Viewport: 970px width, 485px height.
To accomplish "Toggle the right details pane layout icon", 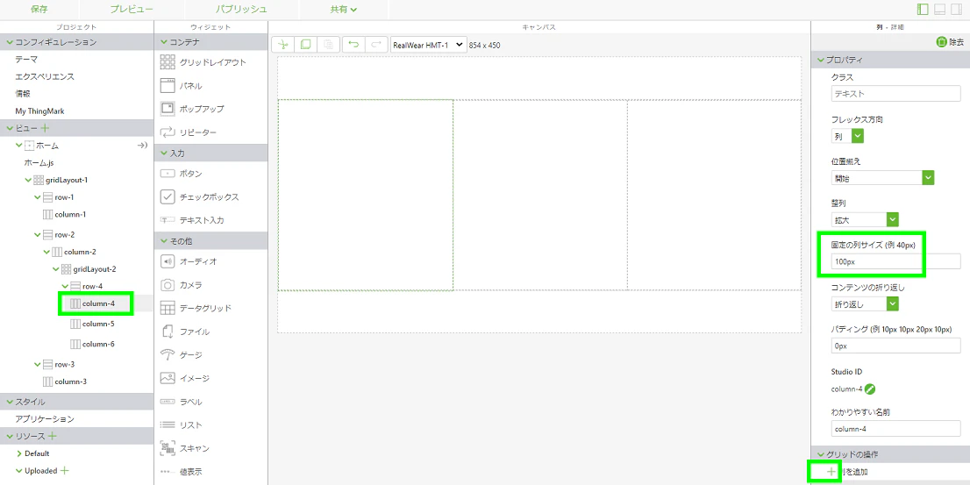I will coord(956,10).
